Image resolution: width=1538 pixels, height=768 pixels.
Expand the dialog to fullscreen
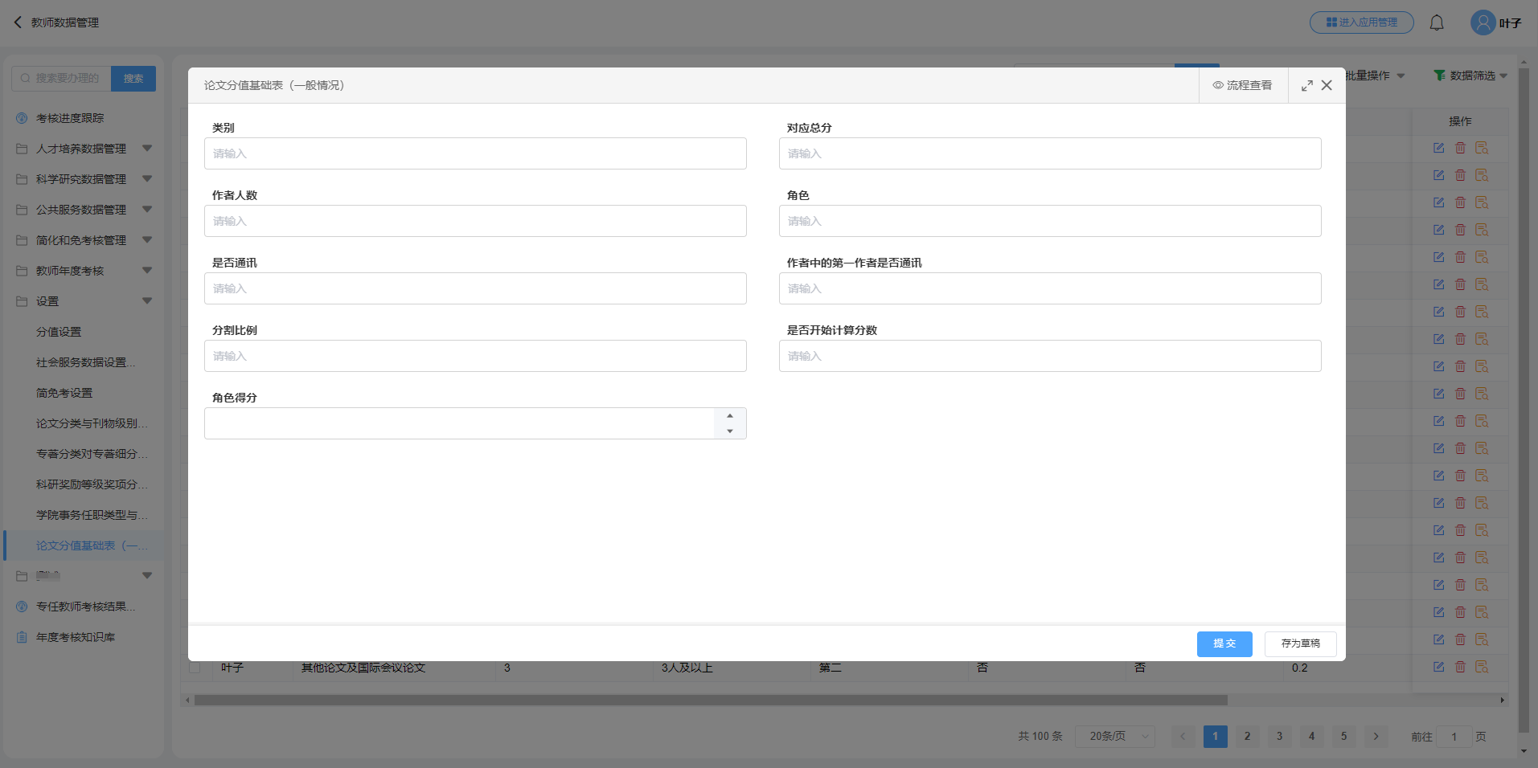1306,86
